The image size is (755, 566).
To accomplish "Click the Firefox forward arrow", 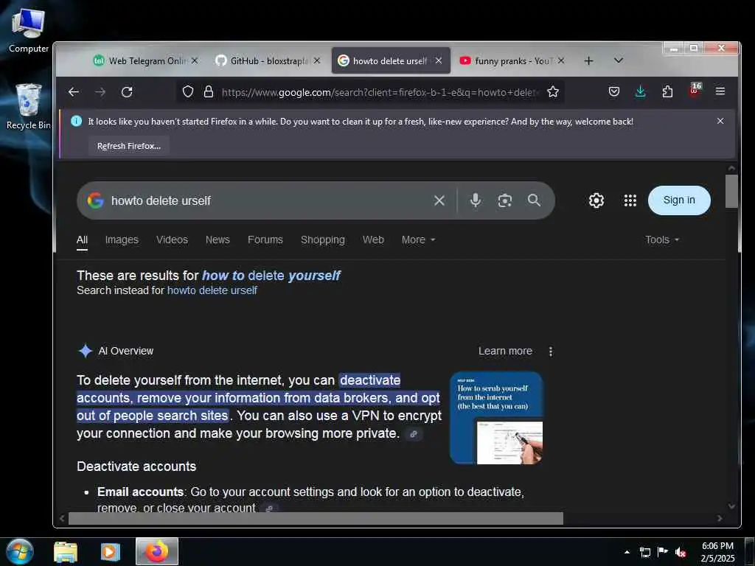I will (x=100, y=92).
